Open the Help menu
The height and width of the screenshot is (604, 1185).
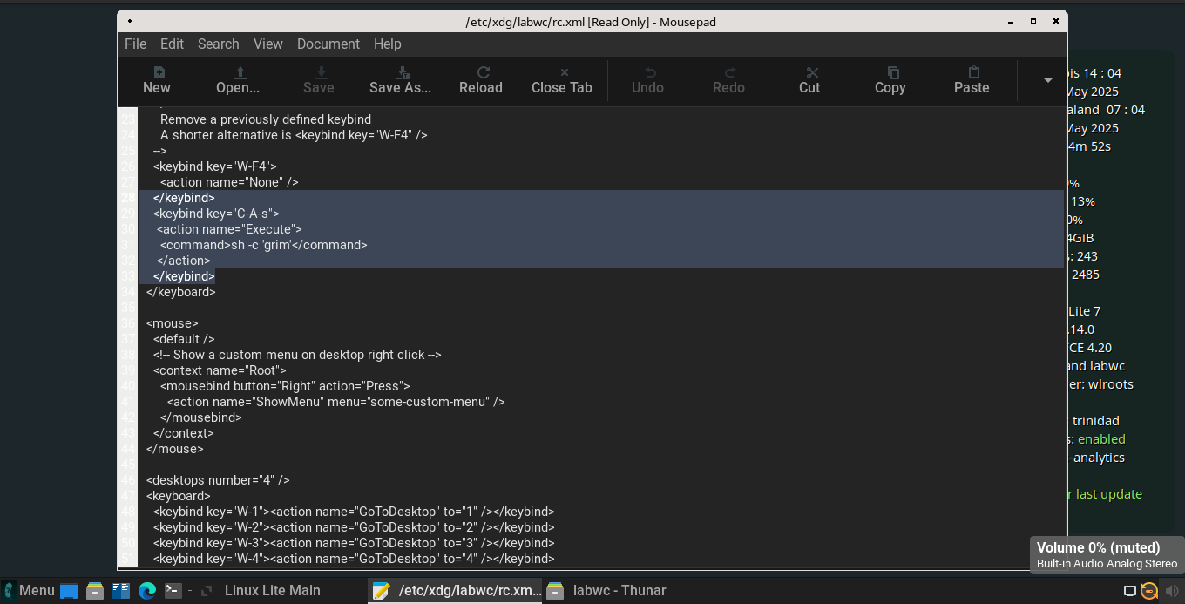pos(388,44)
